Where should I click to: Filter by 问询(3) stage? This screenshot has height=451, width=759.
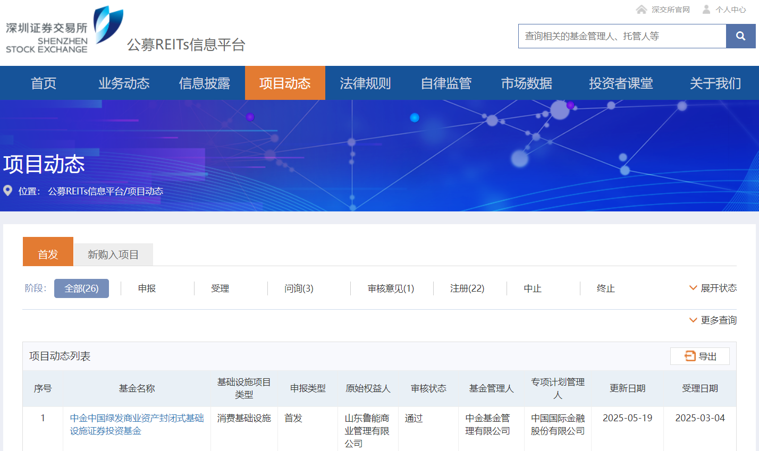(x=299, y=288)
